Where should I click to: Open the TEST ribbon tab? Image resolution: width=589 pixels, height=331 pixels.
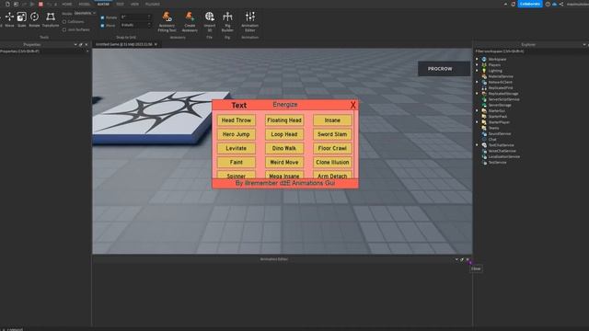[120, 4]
